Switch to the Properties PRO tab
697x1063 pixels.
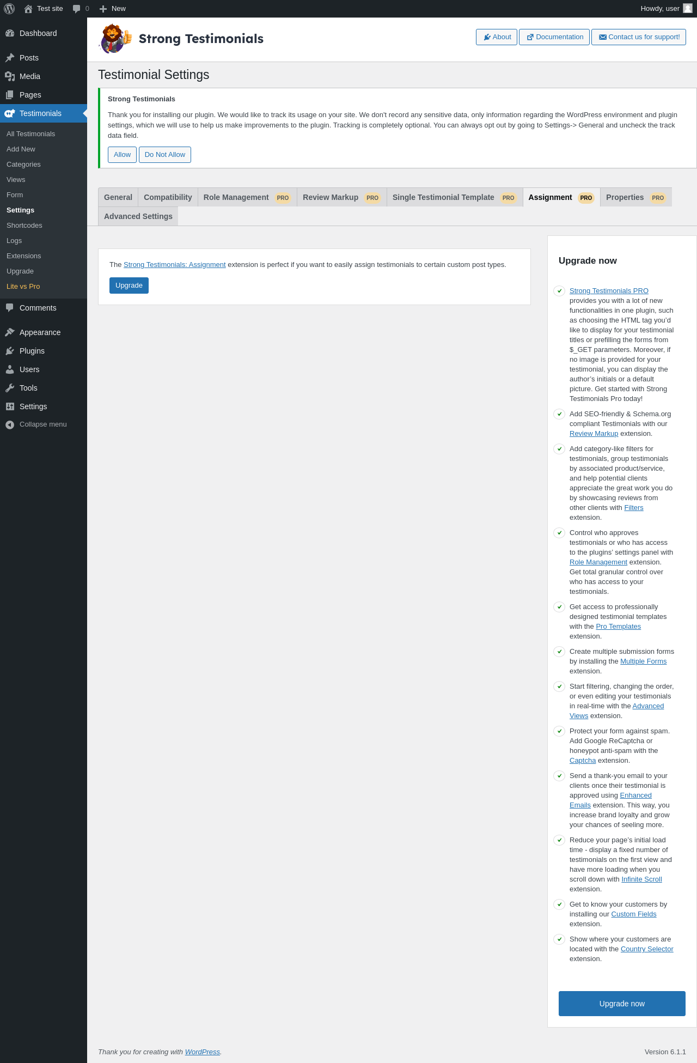(x=636, y=197)
